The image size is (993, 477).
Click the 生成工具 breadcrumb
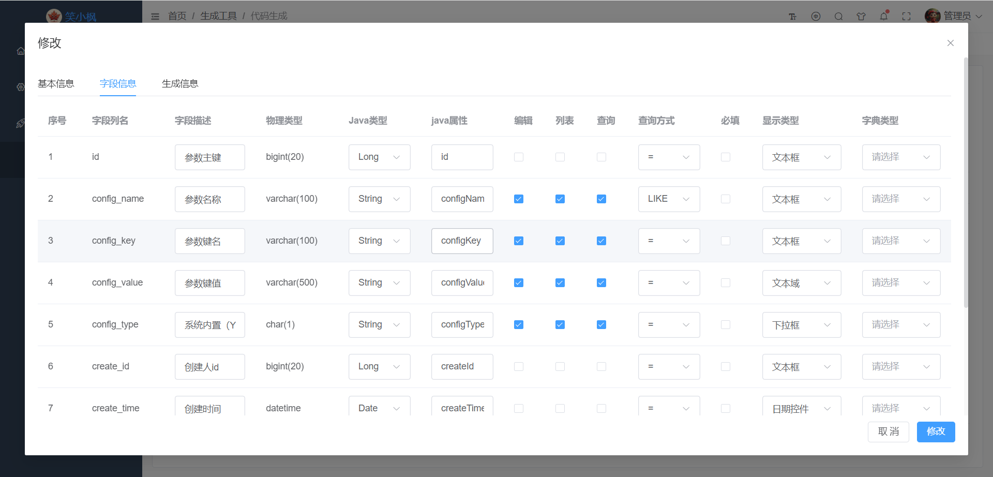(218, 16)
